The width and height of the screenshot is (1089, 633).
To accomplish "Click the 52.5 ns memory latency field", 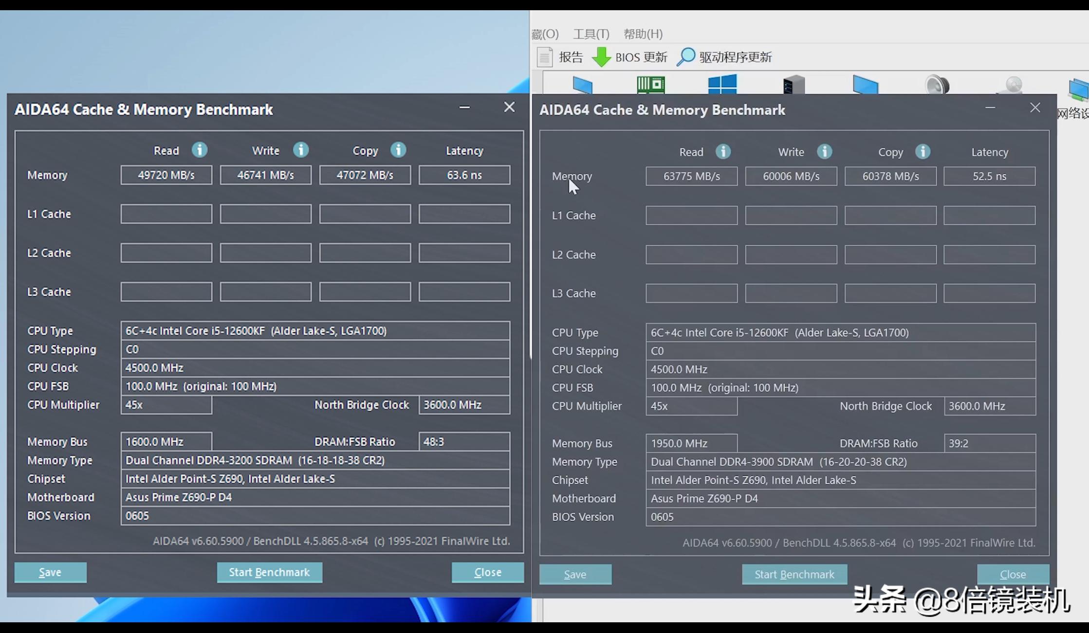I will click(989, 176).
